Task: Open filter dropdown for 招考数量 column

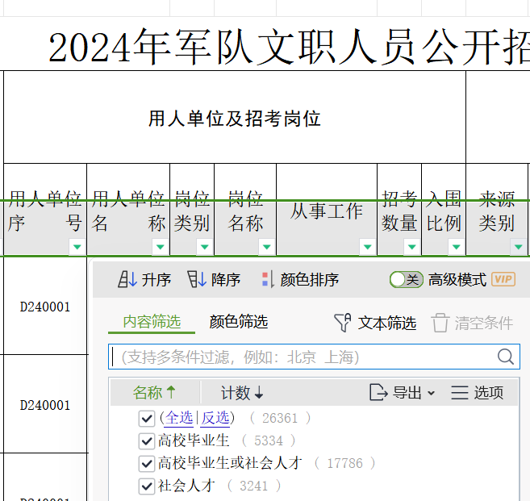Action: (411, 247)
